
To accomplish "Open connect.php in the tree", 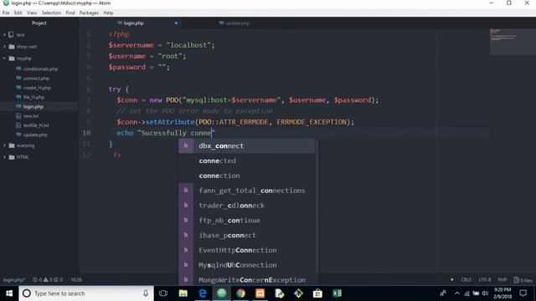I will [x=36, y=79].
